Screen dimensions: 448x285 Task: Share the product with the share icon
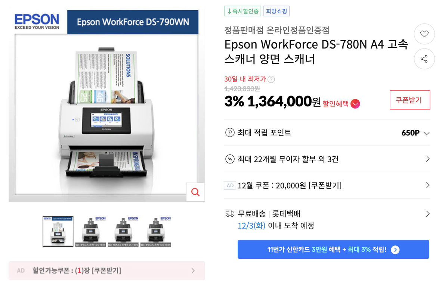424,59
